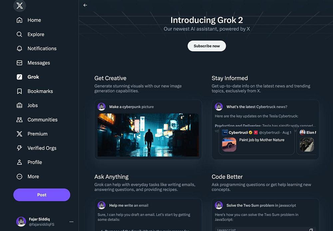Screen dimensions: 333x231
Task: Open the Messages envelope icon
Action: tap(19, 63)
